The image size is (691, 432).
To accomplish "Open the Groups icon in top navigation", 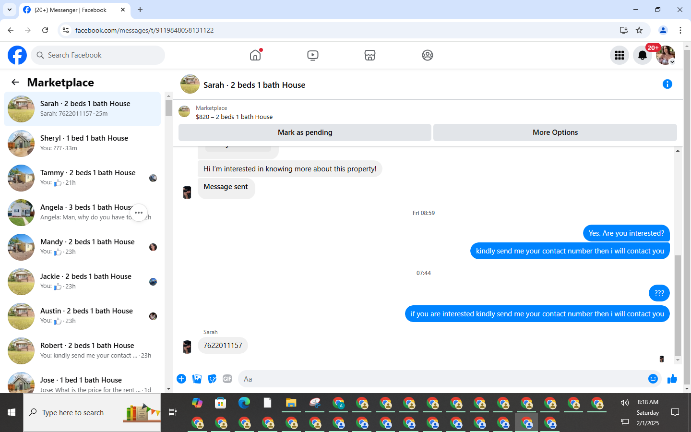I will (x=427, y=55).
